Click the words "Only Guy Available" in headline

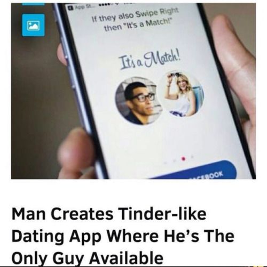click(88, 258)
